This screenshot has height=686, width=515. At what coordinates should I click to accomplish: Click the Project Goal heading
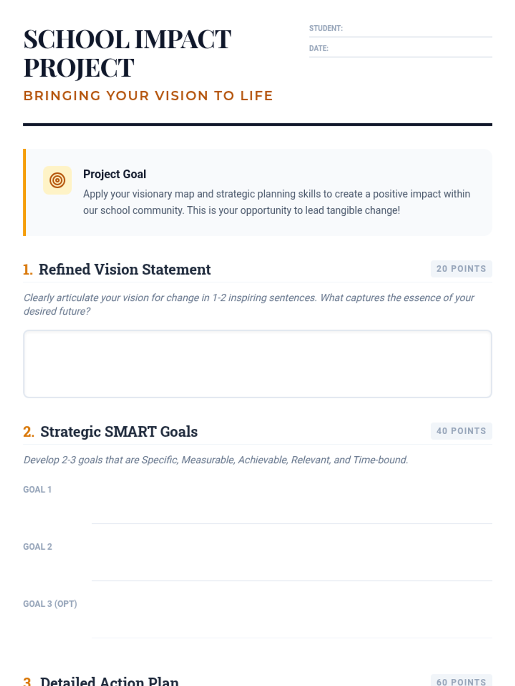(115, 174)
